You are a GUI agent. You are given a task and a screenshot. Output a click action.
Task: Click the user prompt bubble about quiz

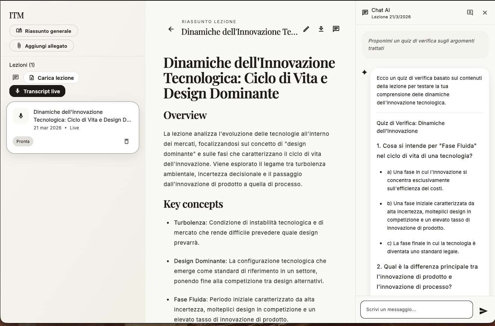[x=425, y=44]
